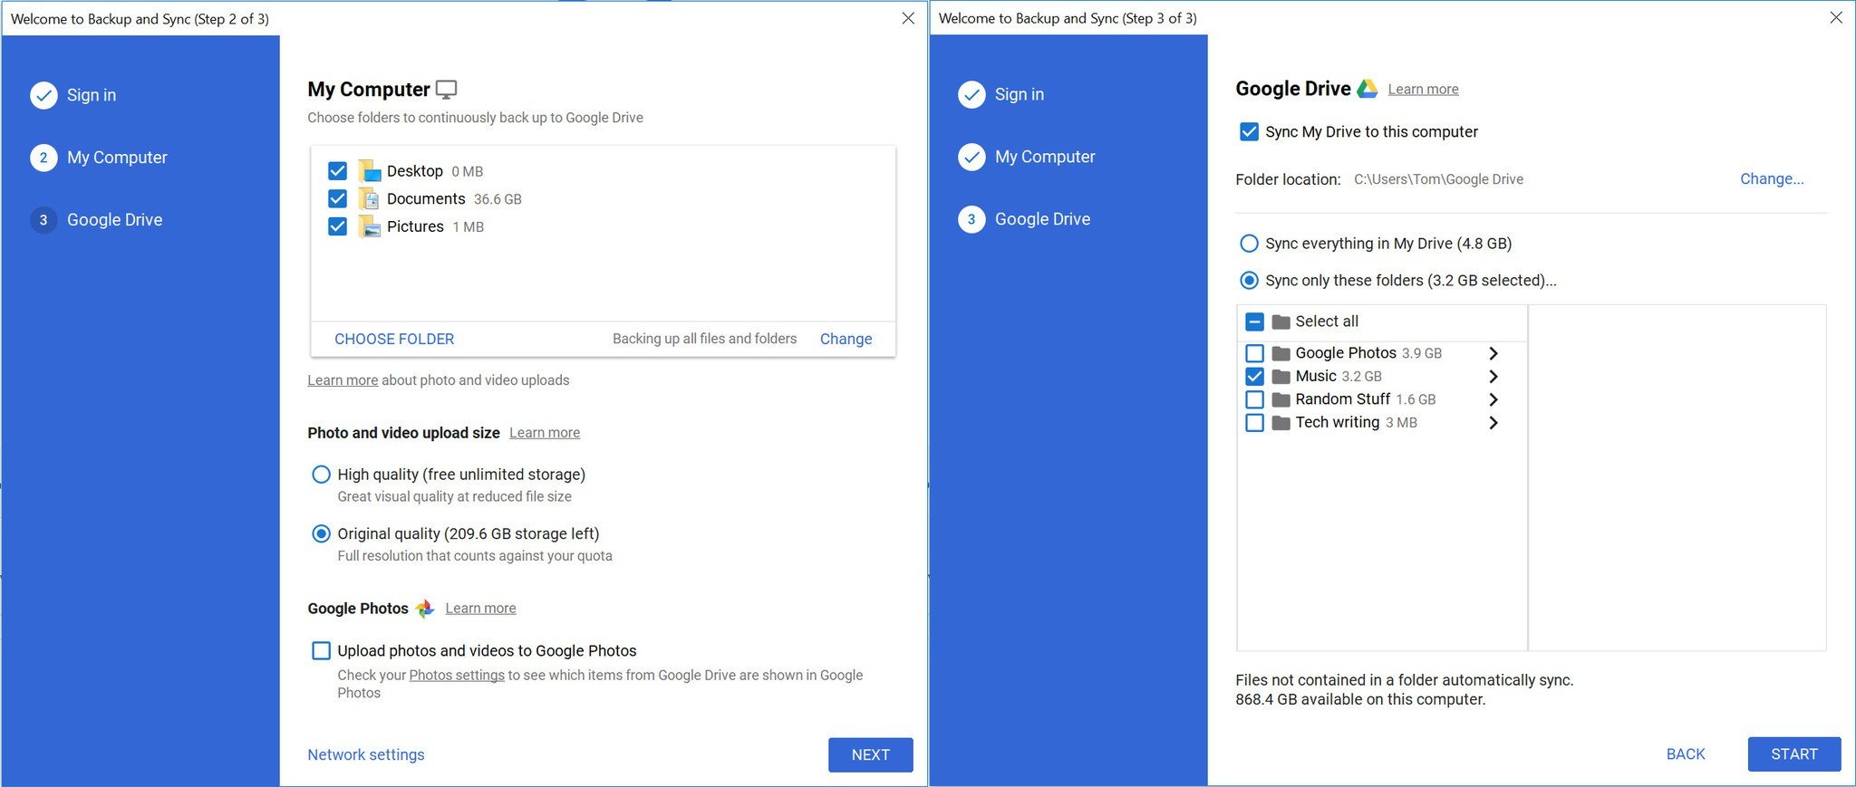Check the Random Stuff folder checkbox

point(1254,399)
